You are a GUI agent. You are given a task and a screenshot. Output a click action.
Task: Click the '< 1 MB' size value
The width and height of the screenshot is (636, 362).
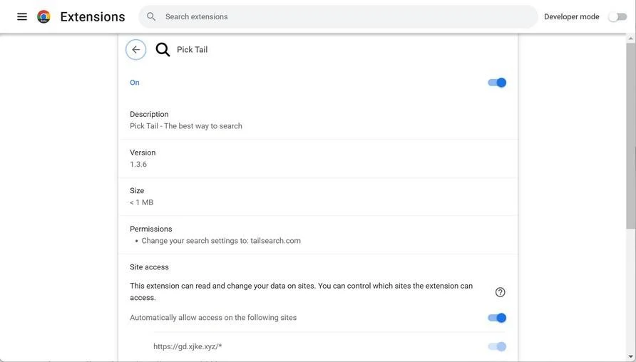coord(142,202)
